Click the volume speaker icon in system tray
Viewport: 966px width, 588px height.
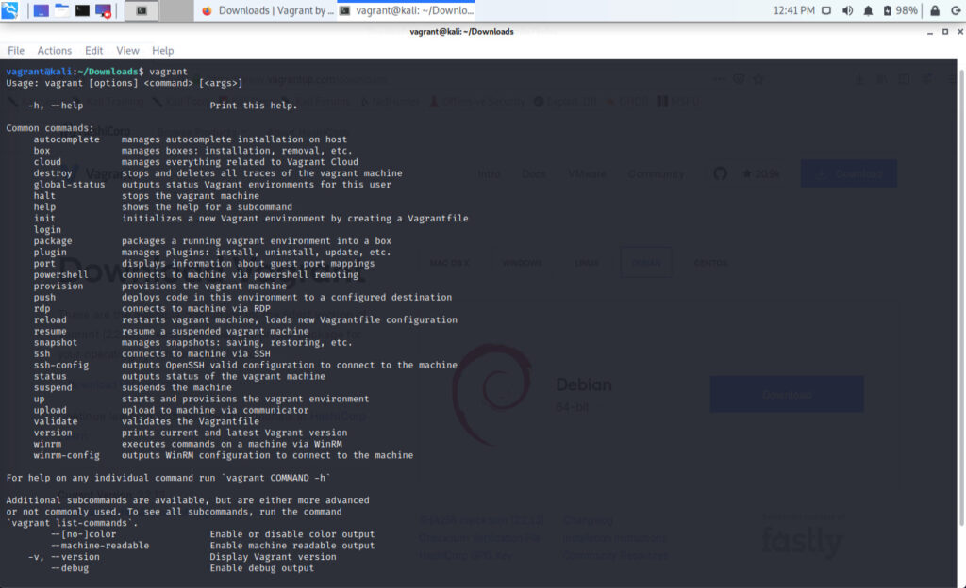tap(847, 10)
